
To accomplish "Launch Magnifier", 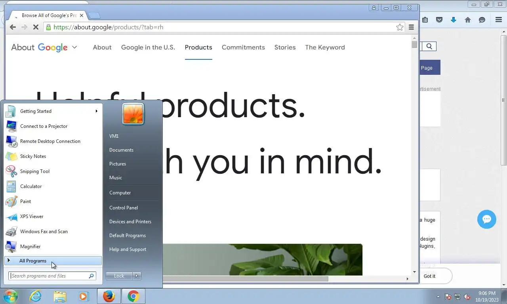I will point(53,247).
